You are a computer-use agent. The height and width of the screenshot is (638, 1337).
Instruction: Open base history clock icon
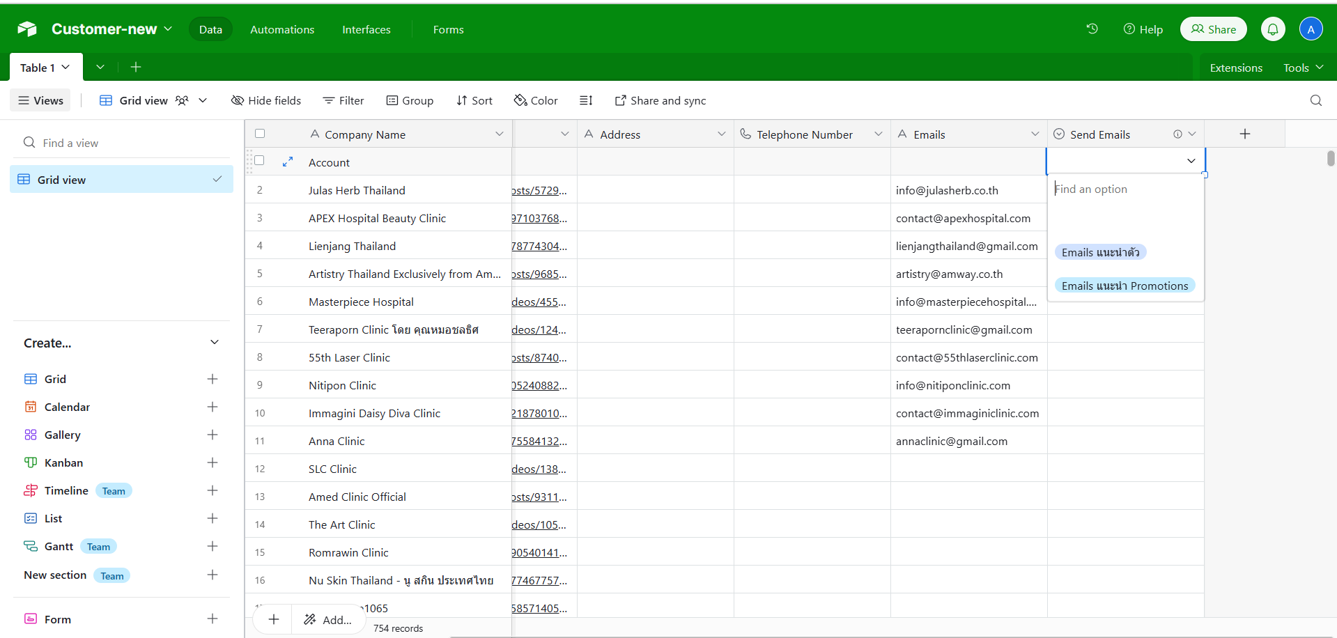coord(1092,29)
